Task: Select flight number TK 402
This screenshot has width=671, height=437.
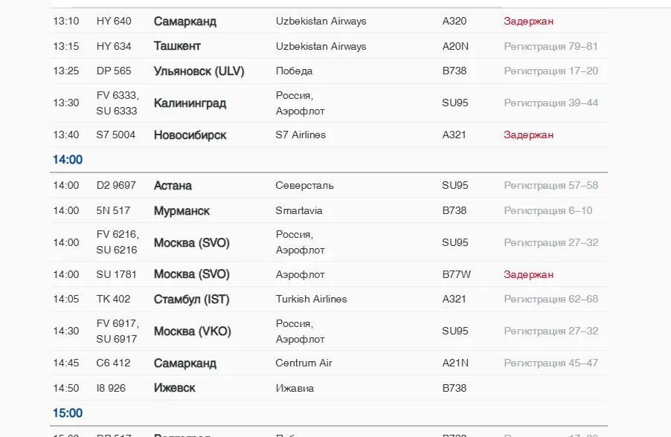Action: tap(113, 300)
